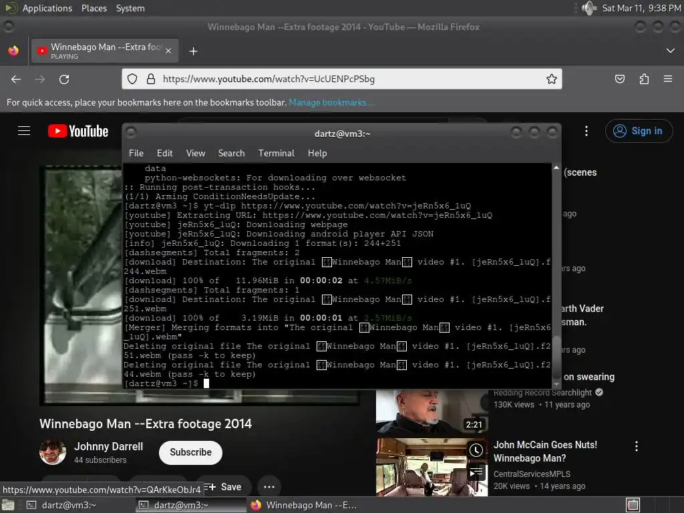The height and width of the screenshot is (513, 684).
Task: Open YouTube settings three-dot menu
Action: (x=586, y=131)
